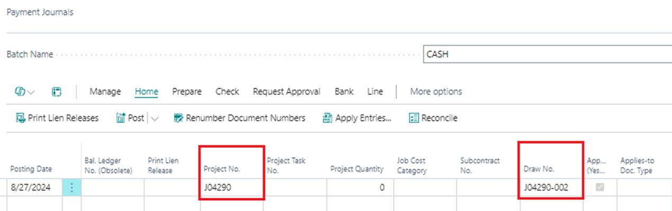Click the Project Task No. column header

(x=286, y=165)
